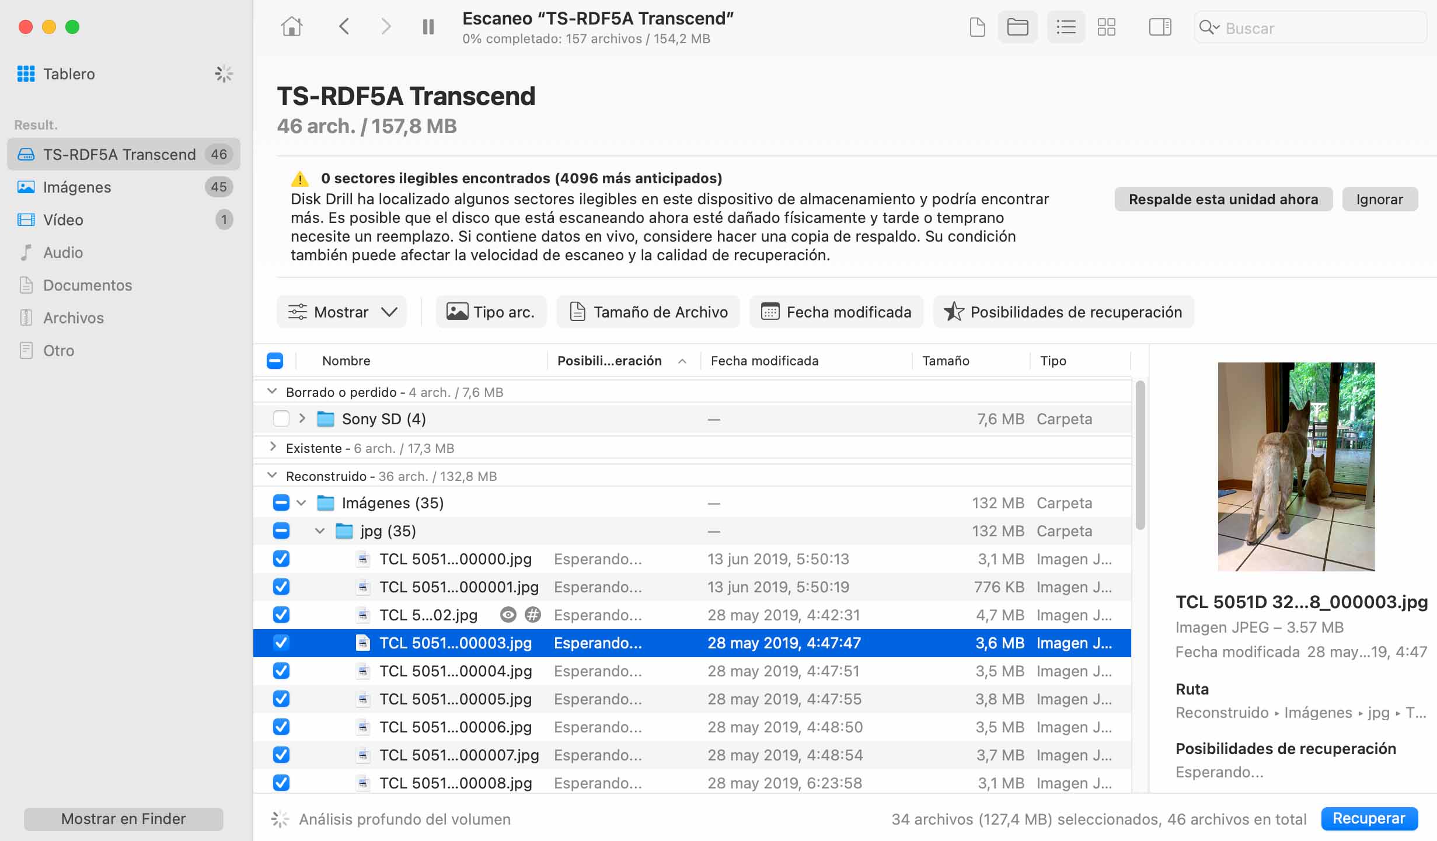Toggle the Imágenes (35) folder checkbox
Viewport: 1437px width, 841px height.
click(x=281, y=502)
